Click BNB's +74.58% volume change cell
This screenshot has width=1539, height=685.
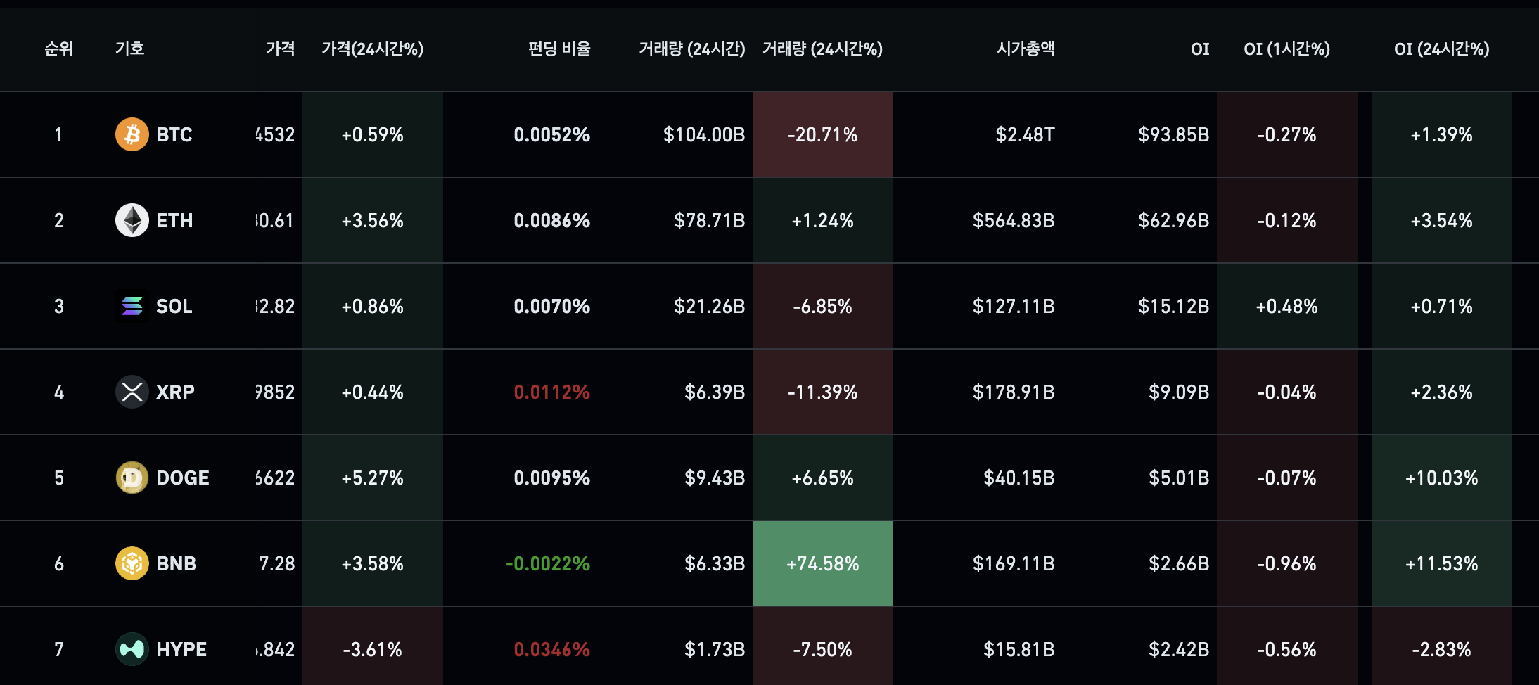[822, 563]
